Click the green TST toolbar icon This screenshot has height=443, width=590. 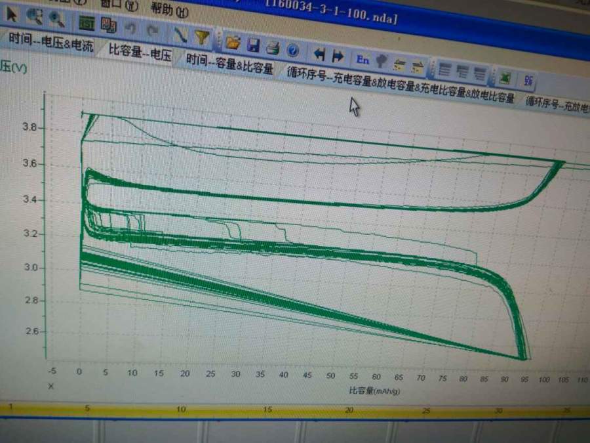(x=86, y=24)
